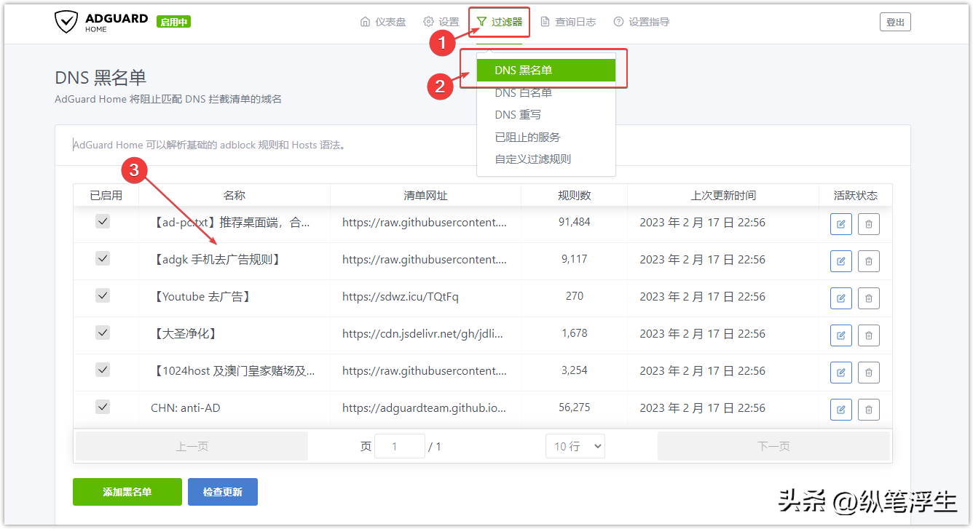Open 自定义过滤规则 menu entry
Image resolution: width=973 pixels, height=529 pixels.
pos(546,159)
